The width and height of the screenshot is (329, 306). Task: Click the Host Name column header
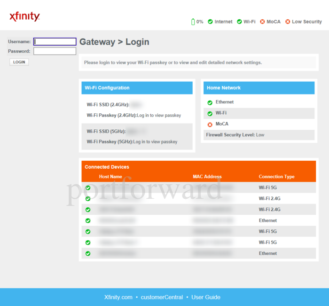110,177
